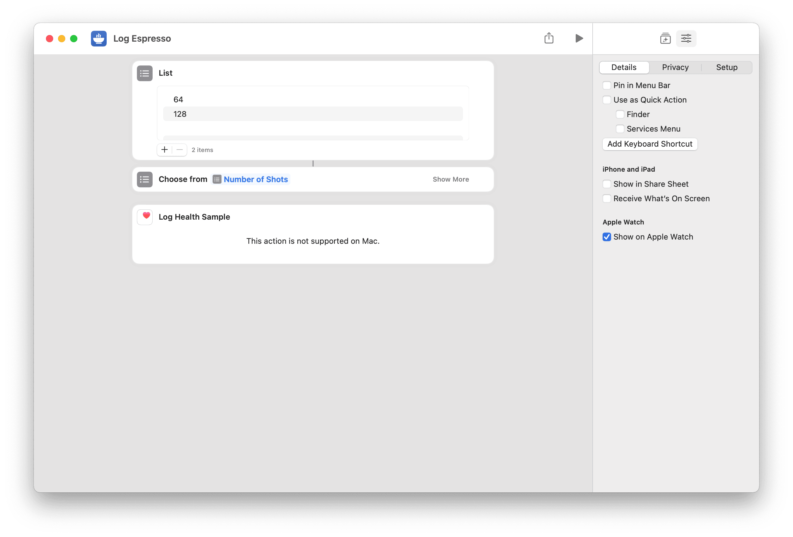Screen dimensions: 793x537
Task: Enable Pin in Menu Bar
Action: [607, 85]
